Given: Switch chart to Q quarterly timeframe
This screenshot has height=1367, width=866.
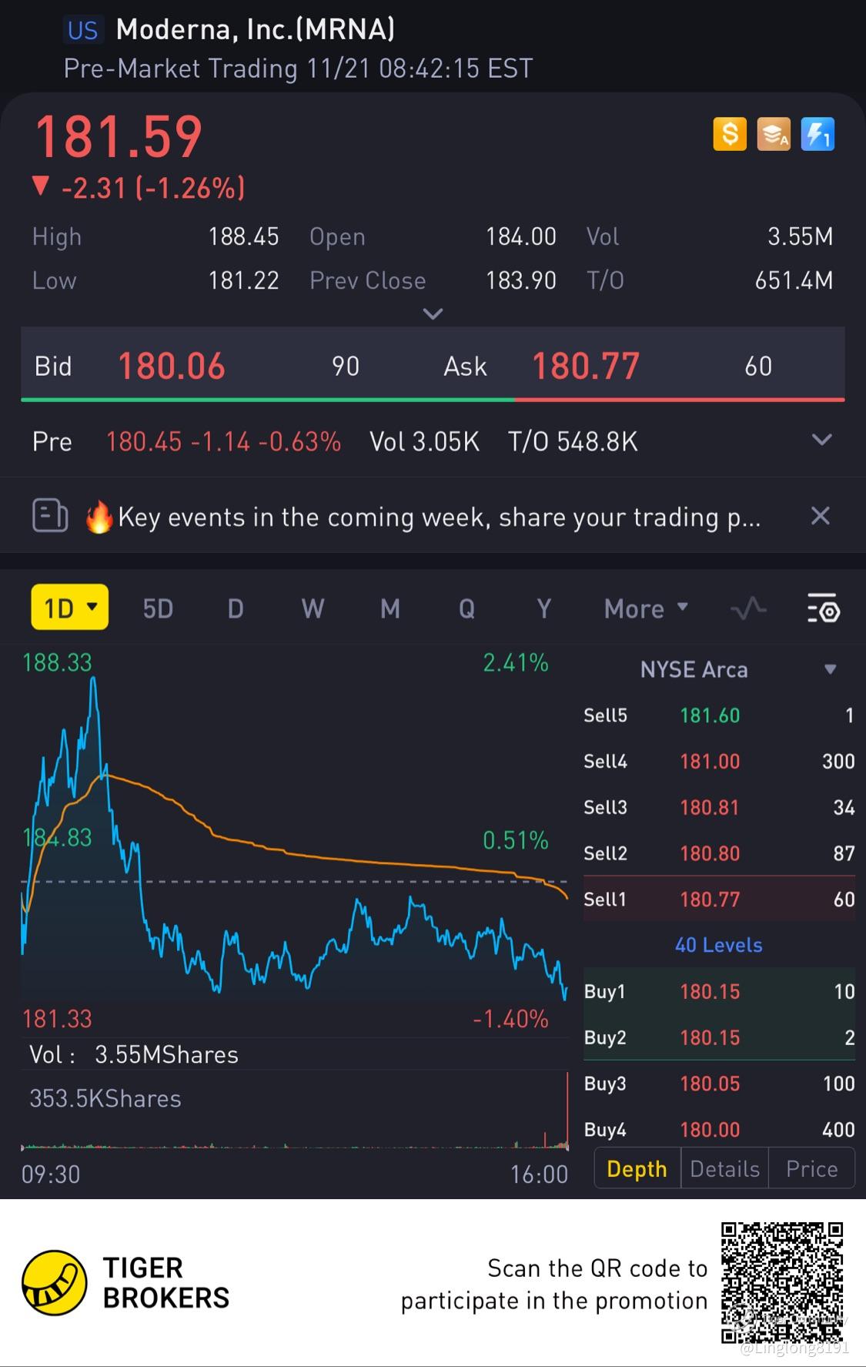Looking at the screenshot, I should pos(466,609).
